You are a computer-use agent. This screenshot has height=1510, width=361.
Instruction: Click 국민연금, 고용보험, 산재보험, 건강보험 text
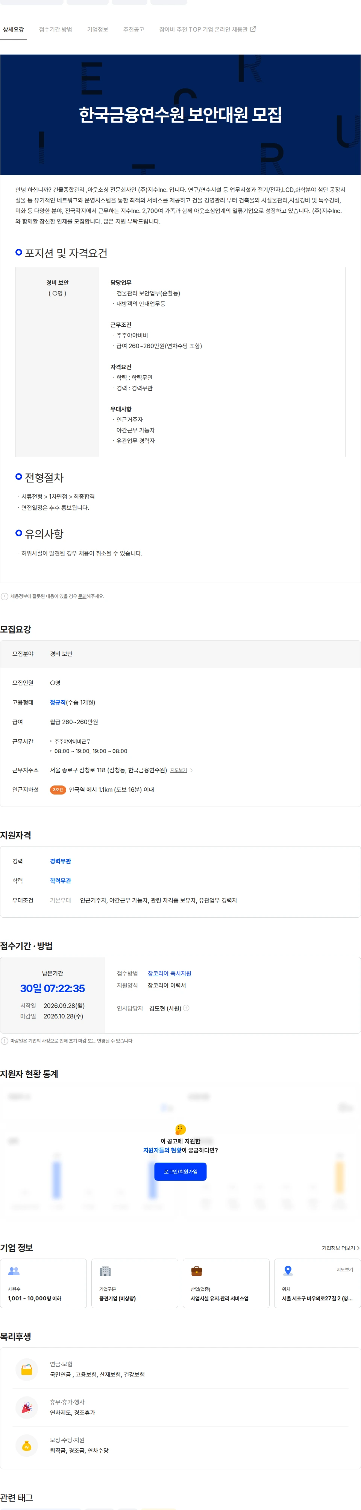(97, 1375)
